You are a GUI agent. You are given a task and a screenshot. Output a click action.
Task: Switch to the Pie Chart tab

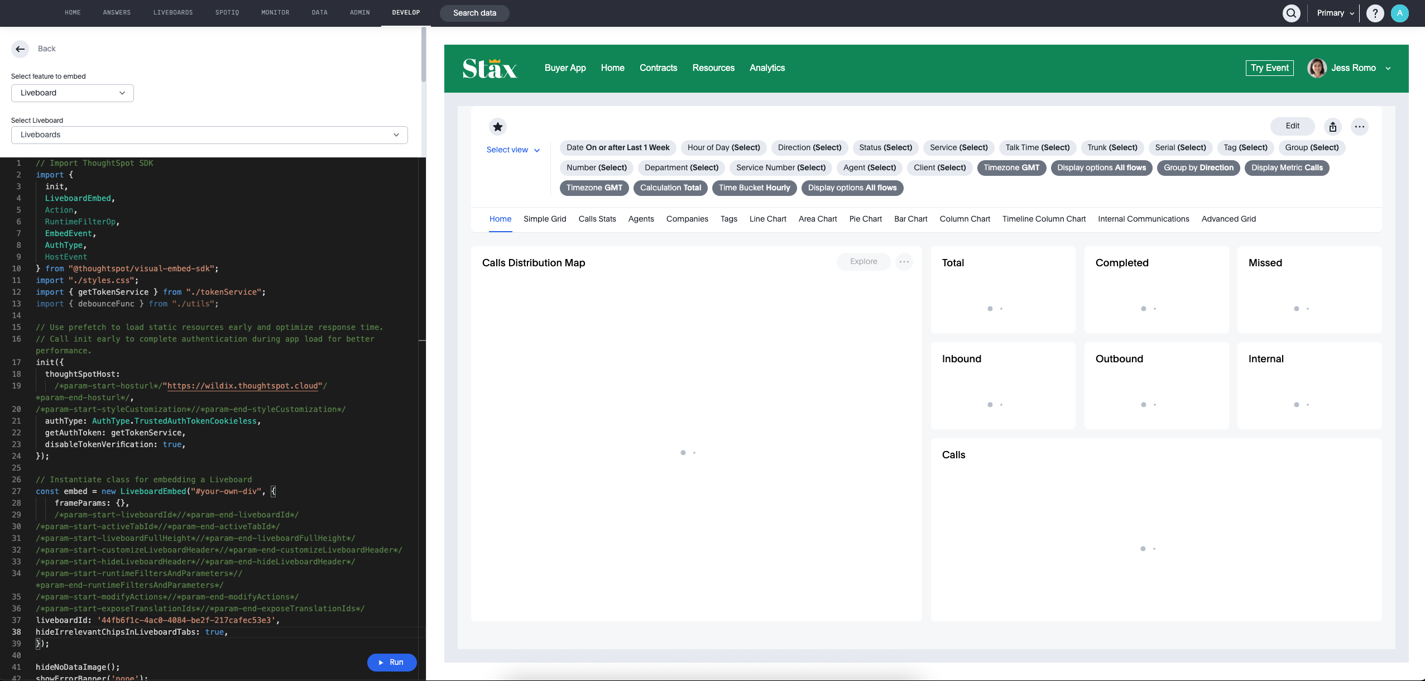(x=866, y=219)
